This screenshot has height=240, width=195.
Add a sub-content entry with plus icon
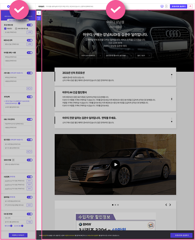coord(28,89)
